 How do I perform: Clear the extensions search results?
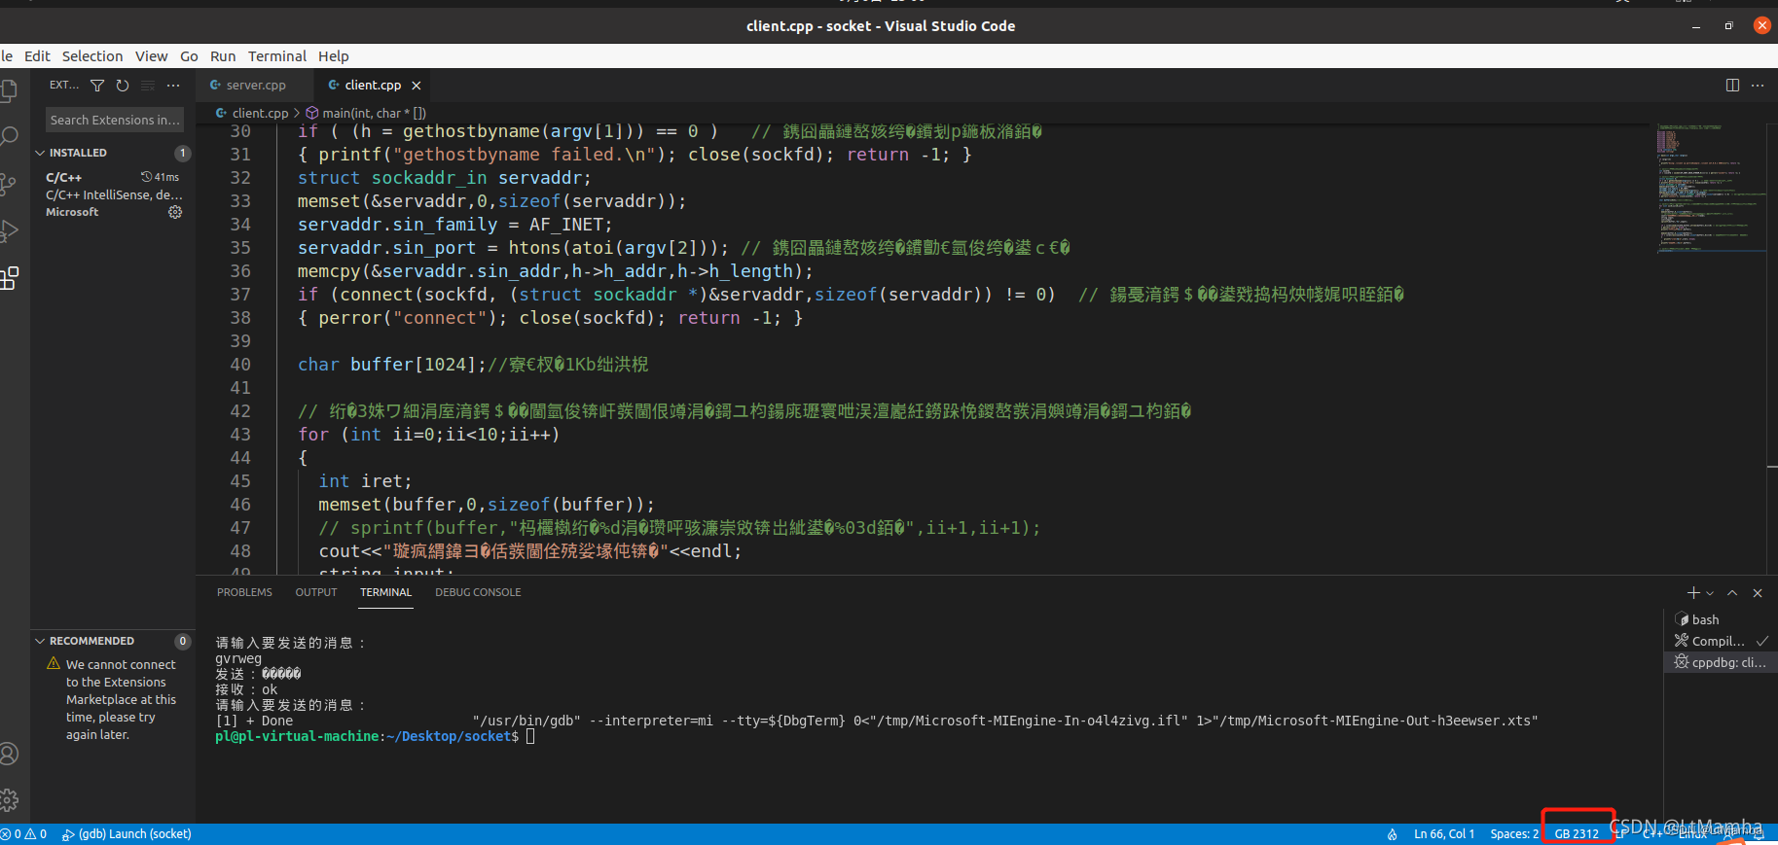[148, 86]
